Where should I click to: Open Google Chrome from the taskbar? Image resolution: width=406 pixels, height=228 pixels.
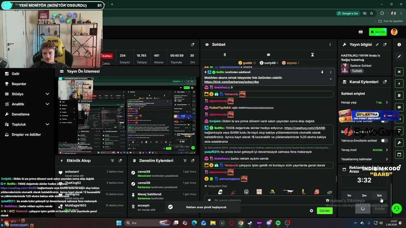pyautogui.click(x=241, y=223)
